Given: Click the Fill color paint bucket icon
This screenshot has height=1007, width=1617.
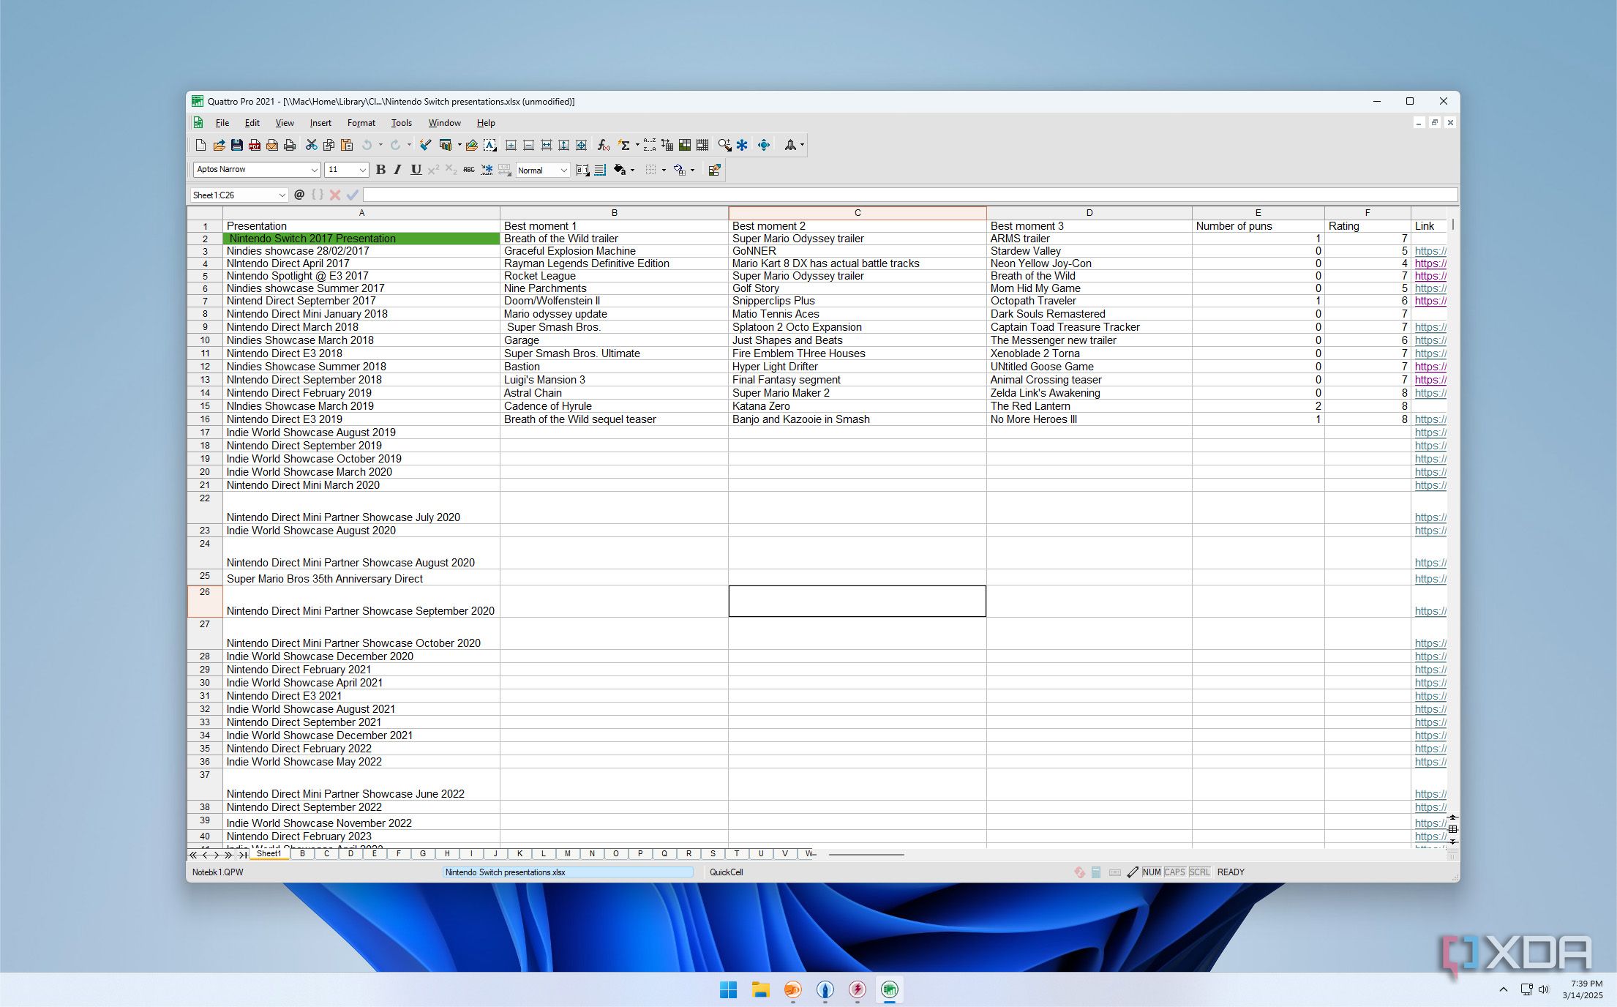Looking at the screenshot, I should (x=620, y=170).
